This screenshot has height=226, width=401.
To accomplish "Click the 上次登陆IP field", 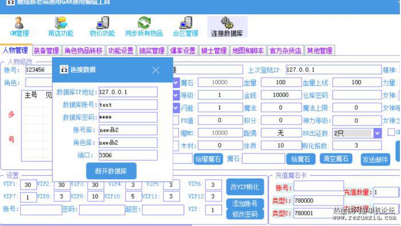I will [333, 70].
